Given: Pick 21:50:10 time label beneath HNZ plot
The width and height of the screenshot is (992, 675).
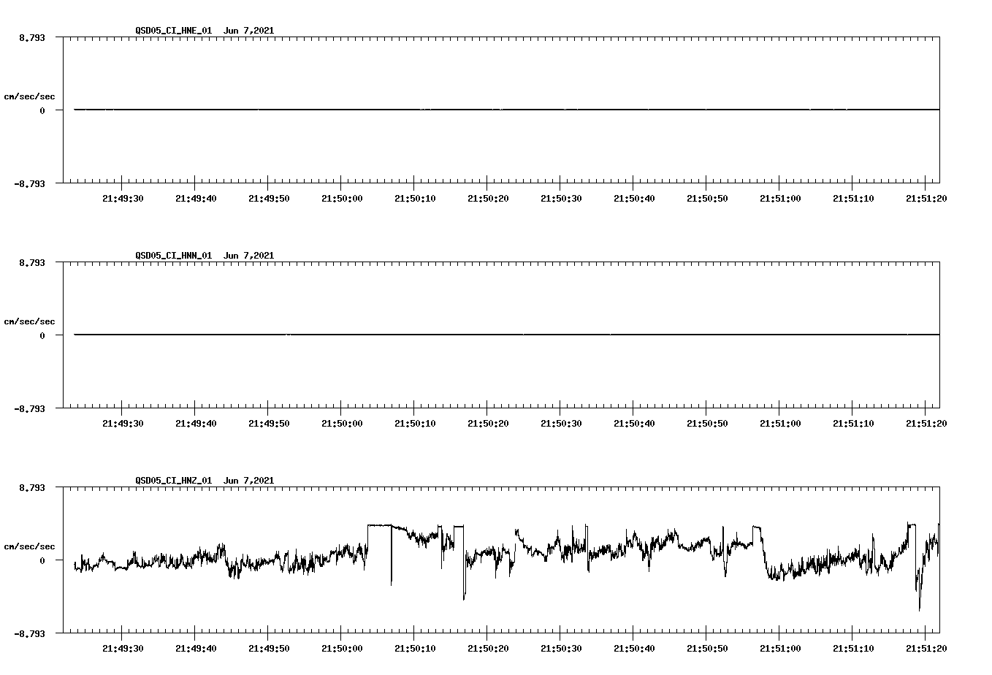Looking at the screenshot, I should coord(415,649).
